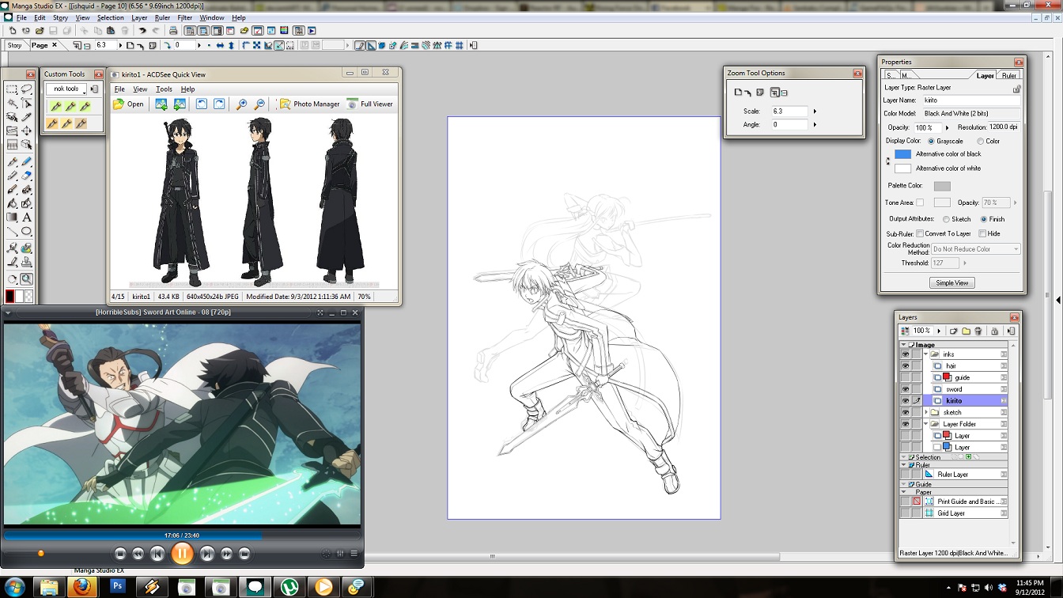1063x598 pixels.
Task: Click the trash delete icon in Layers panel
Action: click(978, 331)
